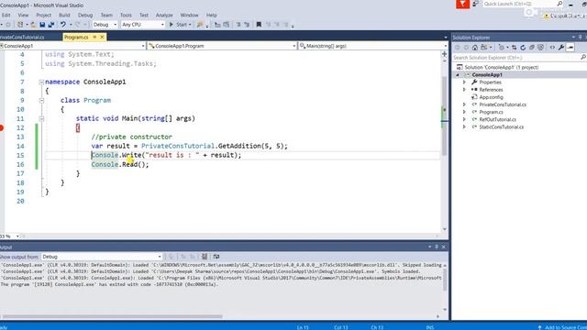Click the Open File folder icon in toolbar

[x=34, y=25]
